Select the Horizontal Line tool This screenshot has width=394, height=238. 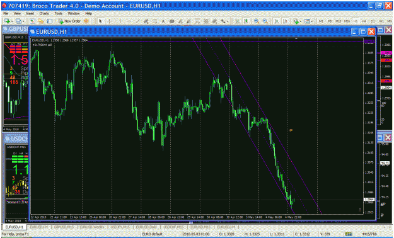129,21
